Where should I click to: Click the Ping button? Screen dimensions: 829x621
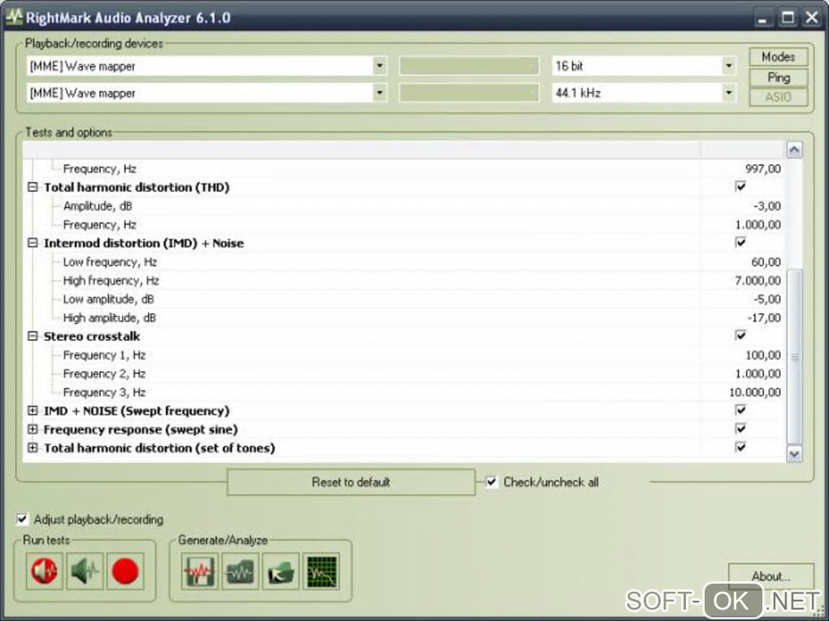(x=779, y=78)
